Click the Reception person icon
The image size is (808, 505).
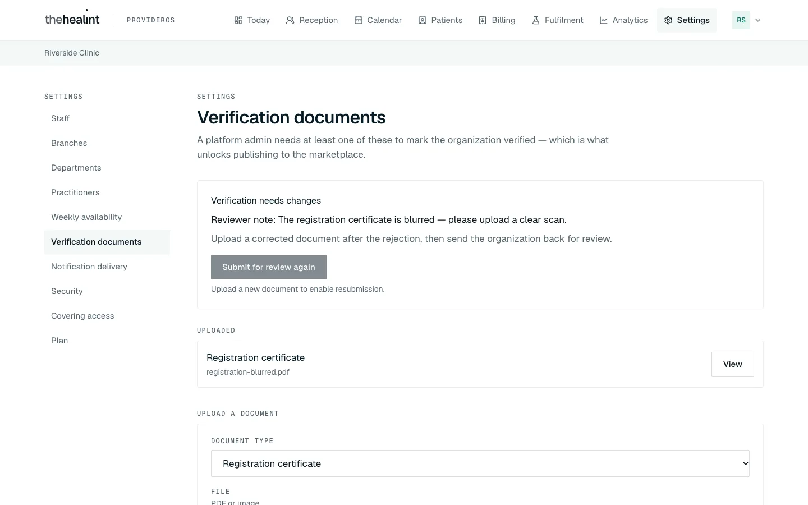click(x=290, y=20)
